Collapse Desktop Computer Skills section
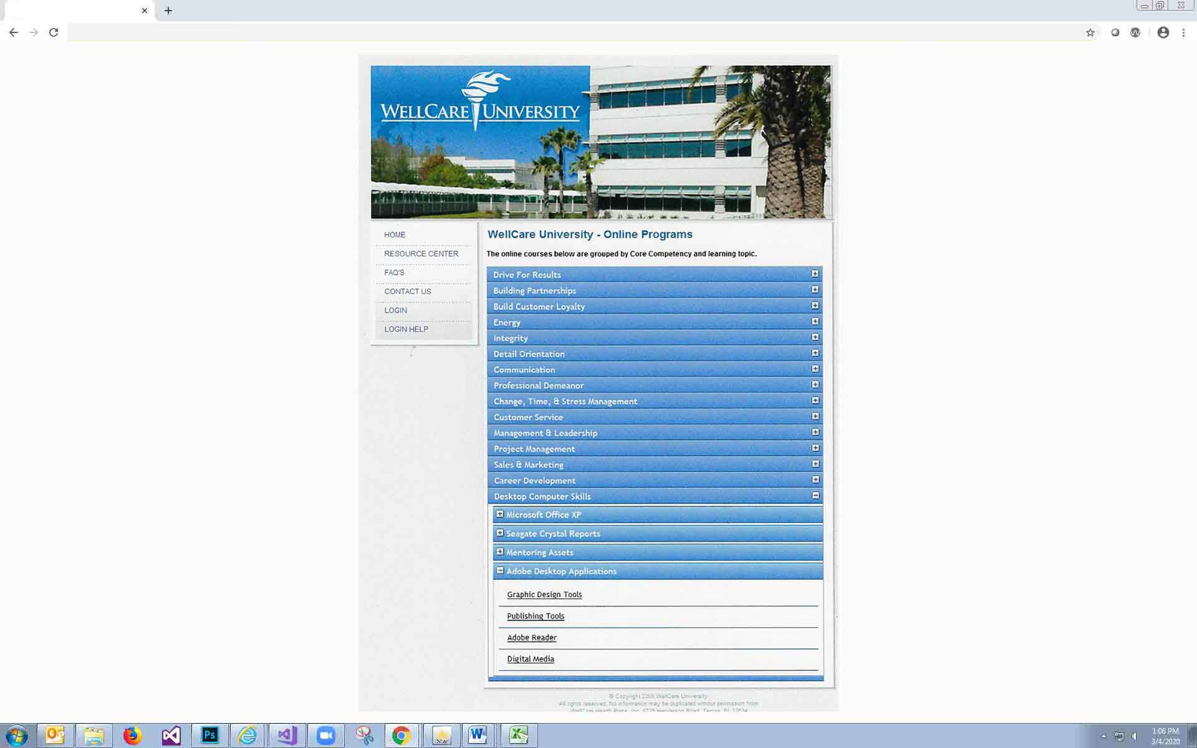Viewport: 1197px width, 748px height. [x=815, y=496]
